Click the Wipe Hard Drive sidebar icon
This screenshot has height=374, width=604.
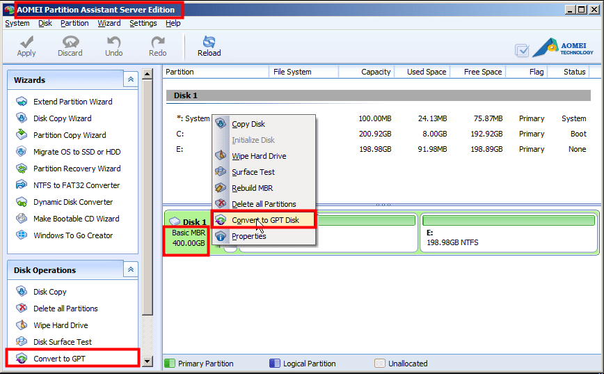[x=22, y=325]
